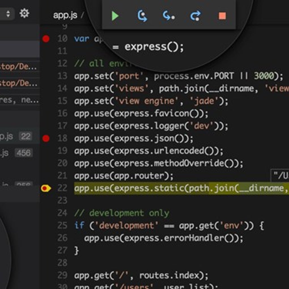Select the app.js breadcrumb tab label

click(x=65, y=15)
